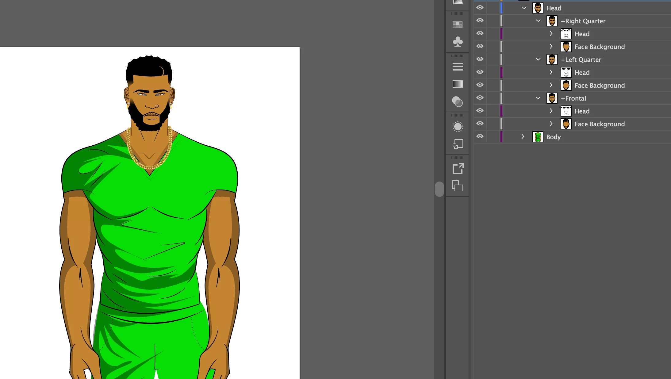Open the Symbols panel club icon

point(458,41)
